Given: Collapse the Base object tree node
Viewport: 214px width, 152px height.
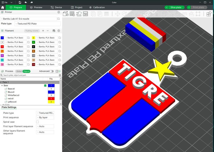Looking at the screenshot, I should 2,85.
